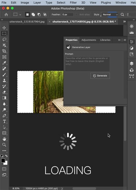Open the Plugins menu
Image resolution: width=136 pixels, height=190 pixels.
pos(106,3)
